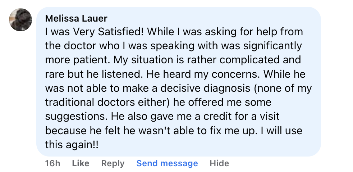This screenshot has width=353, height=172.
Task: Click Melissa Lauer's profile picture avatar
Action: point(20,20)
